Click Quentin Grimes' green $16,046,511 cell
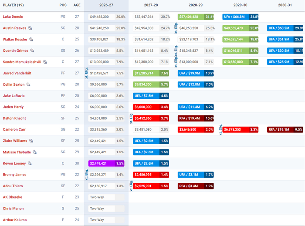Viewport: 305px width, 226px height. 241,51
